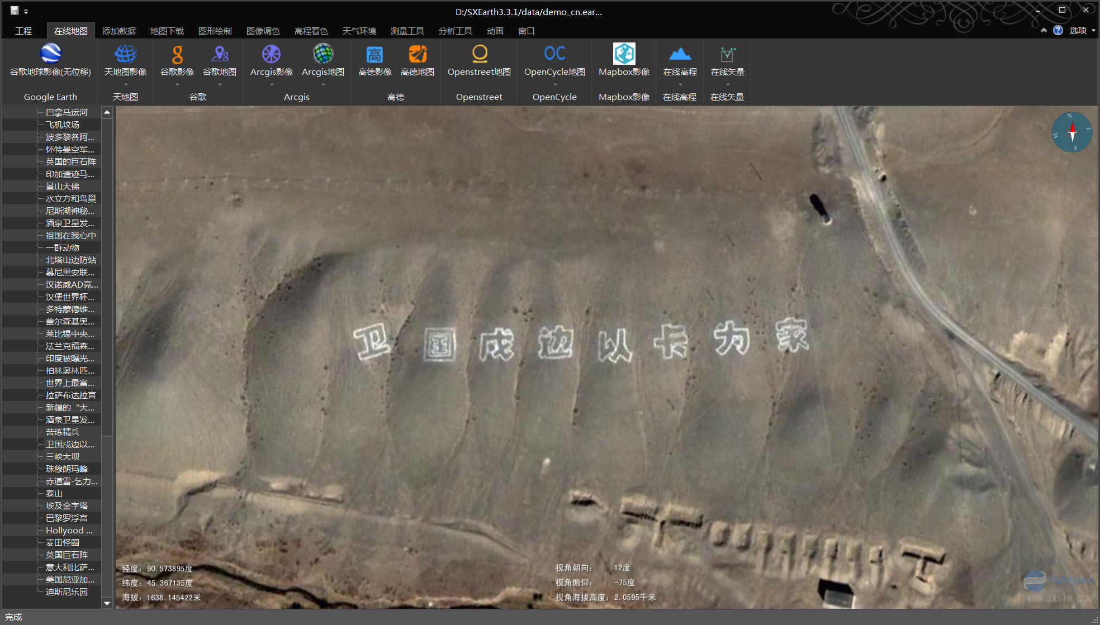Select 泰山 list item
The image size is (1100, 625).
click(54, 493)
